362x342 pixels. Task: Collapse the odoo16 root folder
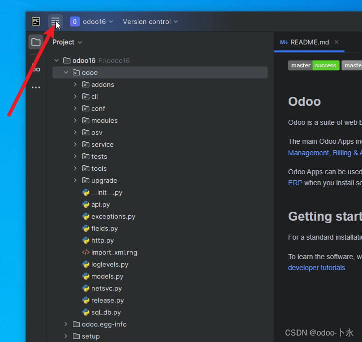pos(56,60)
